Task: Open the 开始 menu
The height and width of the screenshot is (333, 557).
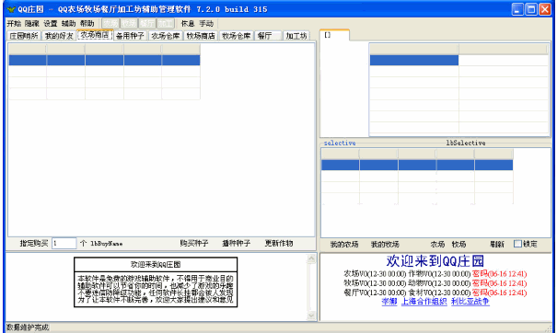Action: coord(14,23)
